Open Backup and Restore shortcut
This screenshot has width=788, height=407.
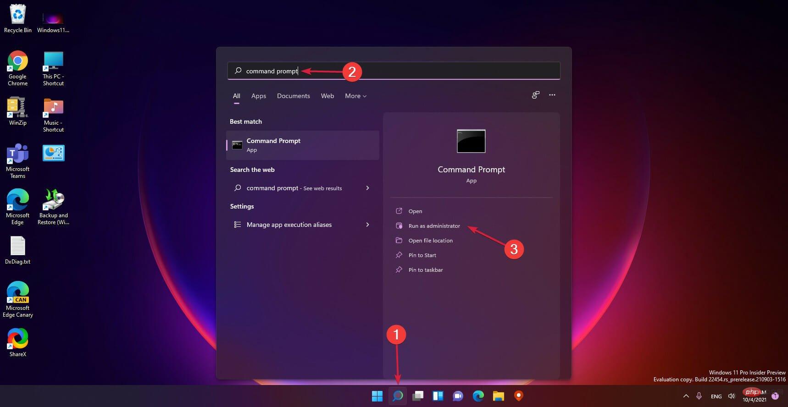click(x=53, y=207)
